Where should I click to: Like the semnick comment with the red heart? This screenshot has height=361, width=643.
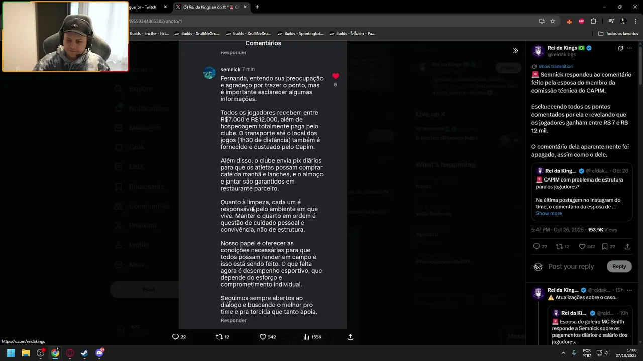(335, 76)
